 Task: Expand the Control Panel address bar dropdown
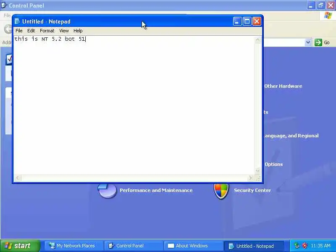308,42
